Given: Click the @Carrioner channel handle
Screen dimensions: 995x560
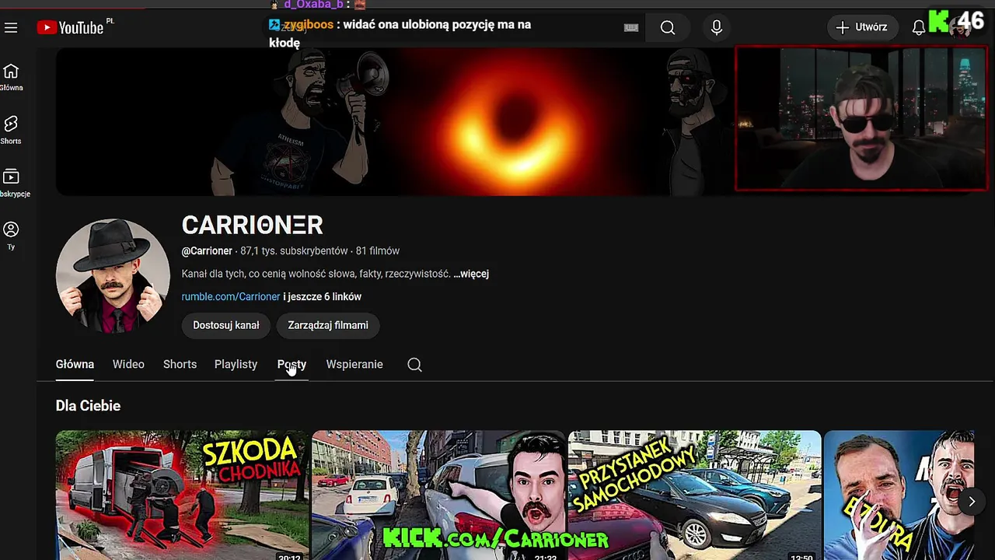Looking at the screenshot, I should 207,251.
